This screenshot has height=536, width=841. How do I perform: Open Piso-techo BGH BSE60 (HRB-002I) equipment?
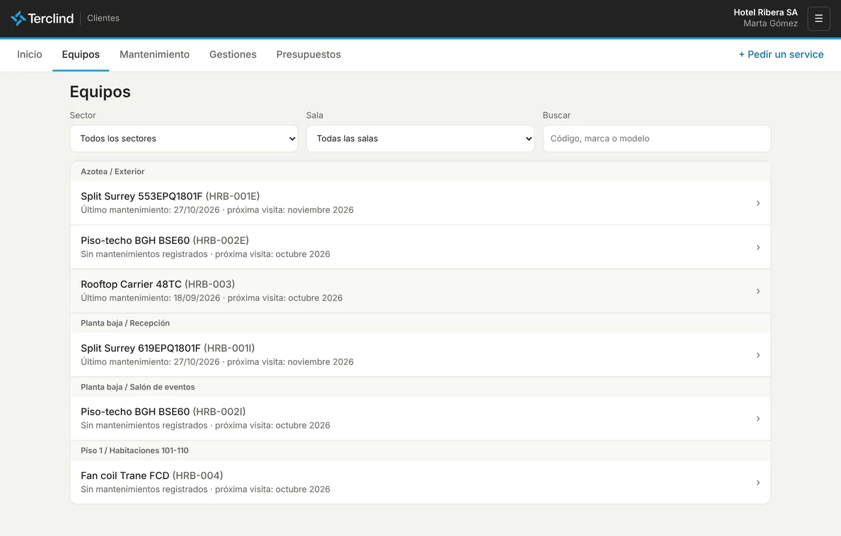[x=421, y=418]
